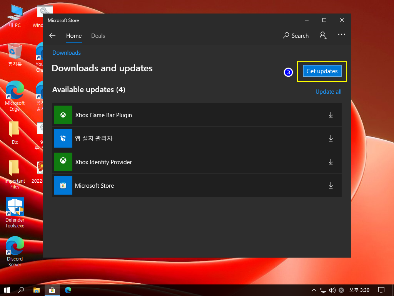Image resolution: width=394 pixels, height=296 pixels.
Task: Download the Xbox Identity Provider update
Action: pos(331,162)
